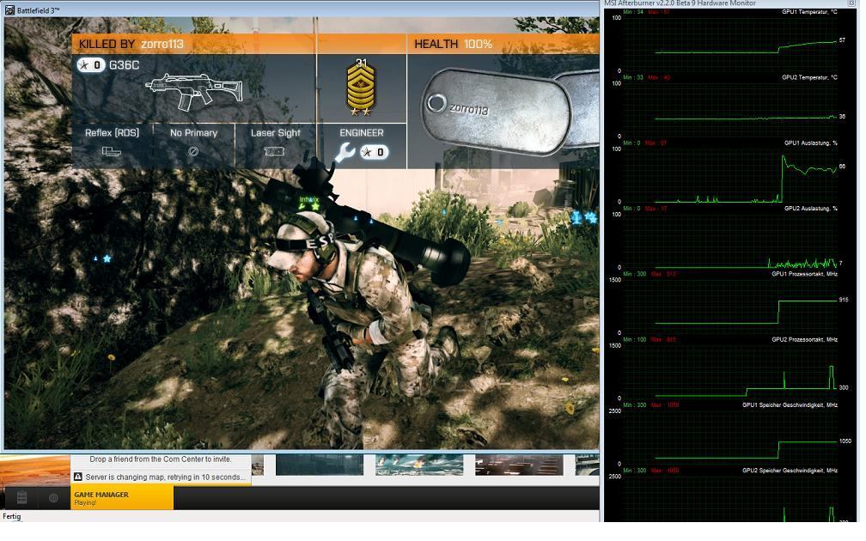Open the sea battle thumbnail

pos(419,465)
